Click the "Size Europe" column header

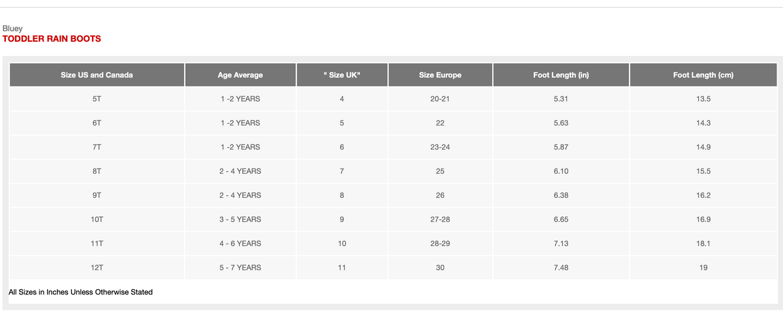[440, 75]
